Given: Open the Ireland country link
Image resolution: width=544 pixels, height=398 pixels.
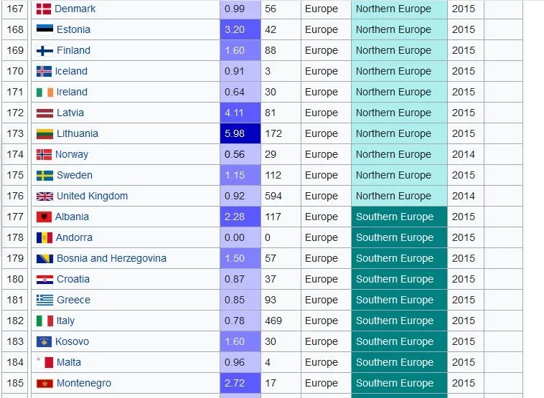Looking at the screenshot, I should pos(72,93).
